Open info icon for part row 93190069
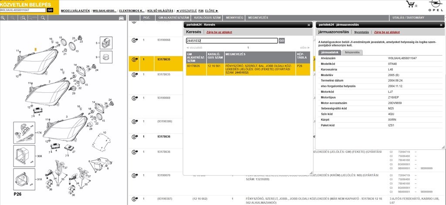The image size is (446, 205). coord(135,98)
